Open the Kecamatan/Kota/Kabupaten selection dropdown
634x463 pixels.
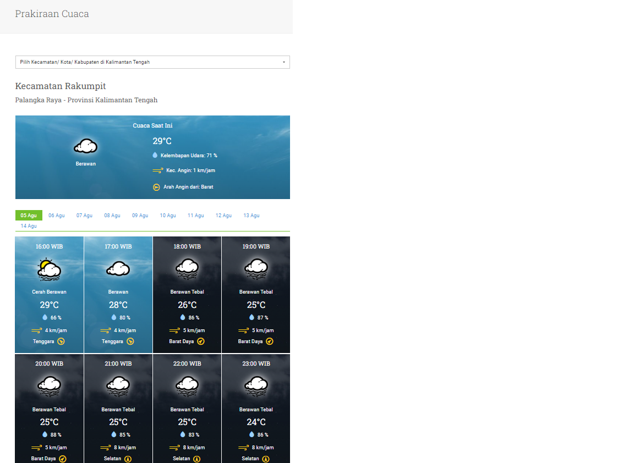pyautogui.click(x=152, y=62)
